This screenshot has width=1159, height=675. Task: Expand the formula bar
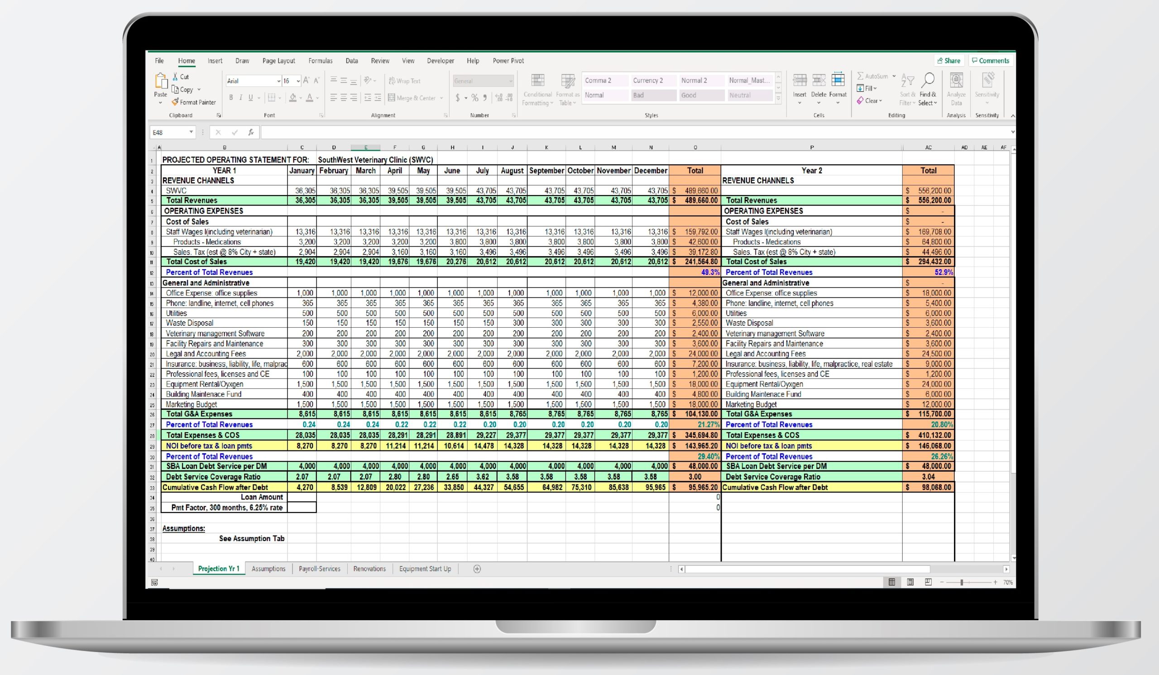pos(1012,133)
